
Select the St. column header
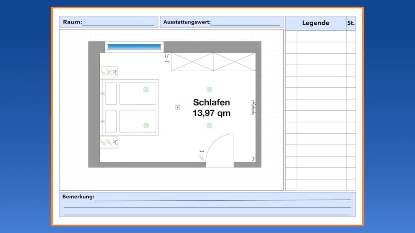[x=351, y=23]
